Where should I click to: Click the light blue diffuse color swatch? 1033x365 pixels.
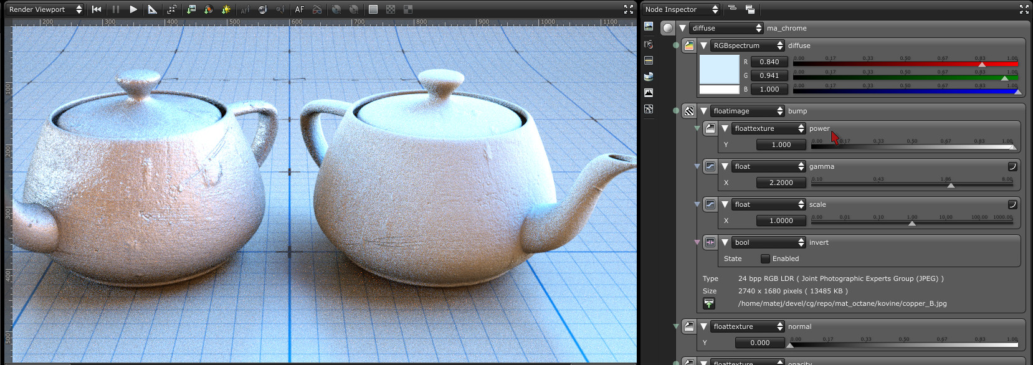pos(719,69)
